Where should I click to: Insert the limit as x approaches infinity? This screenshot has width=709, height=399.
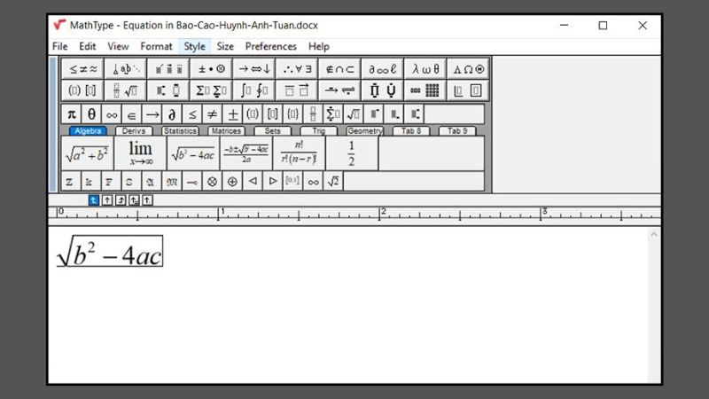pyautogui.click(x=140, y=153)
